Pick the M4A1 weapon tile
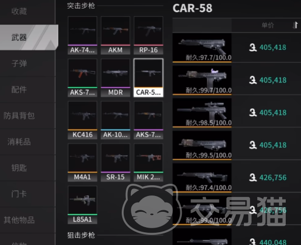 click(83, 162)
